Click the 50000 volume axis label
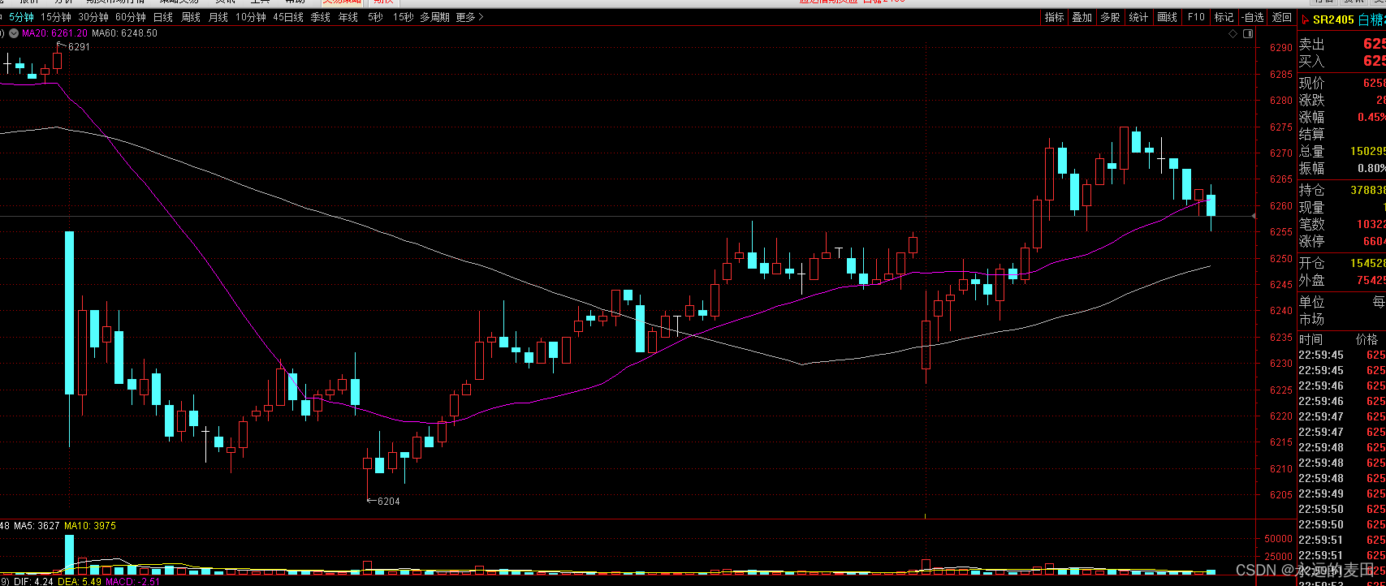Viewport: 1386px width, 586px height. point(1279,539)
